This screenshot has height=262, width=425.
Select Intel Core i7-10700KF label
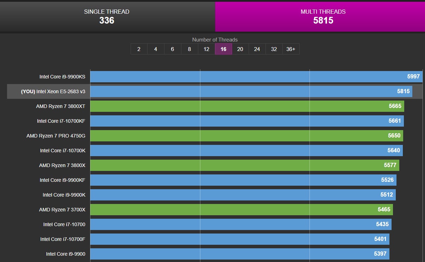(61, 121)
